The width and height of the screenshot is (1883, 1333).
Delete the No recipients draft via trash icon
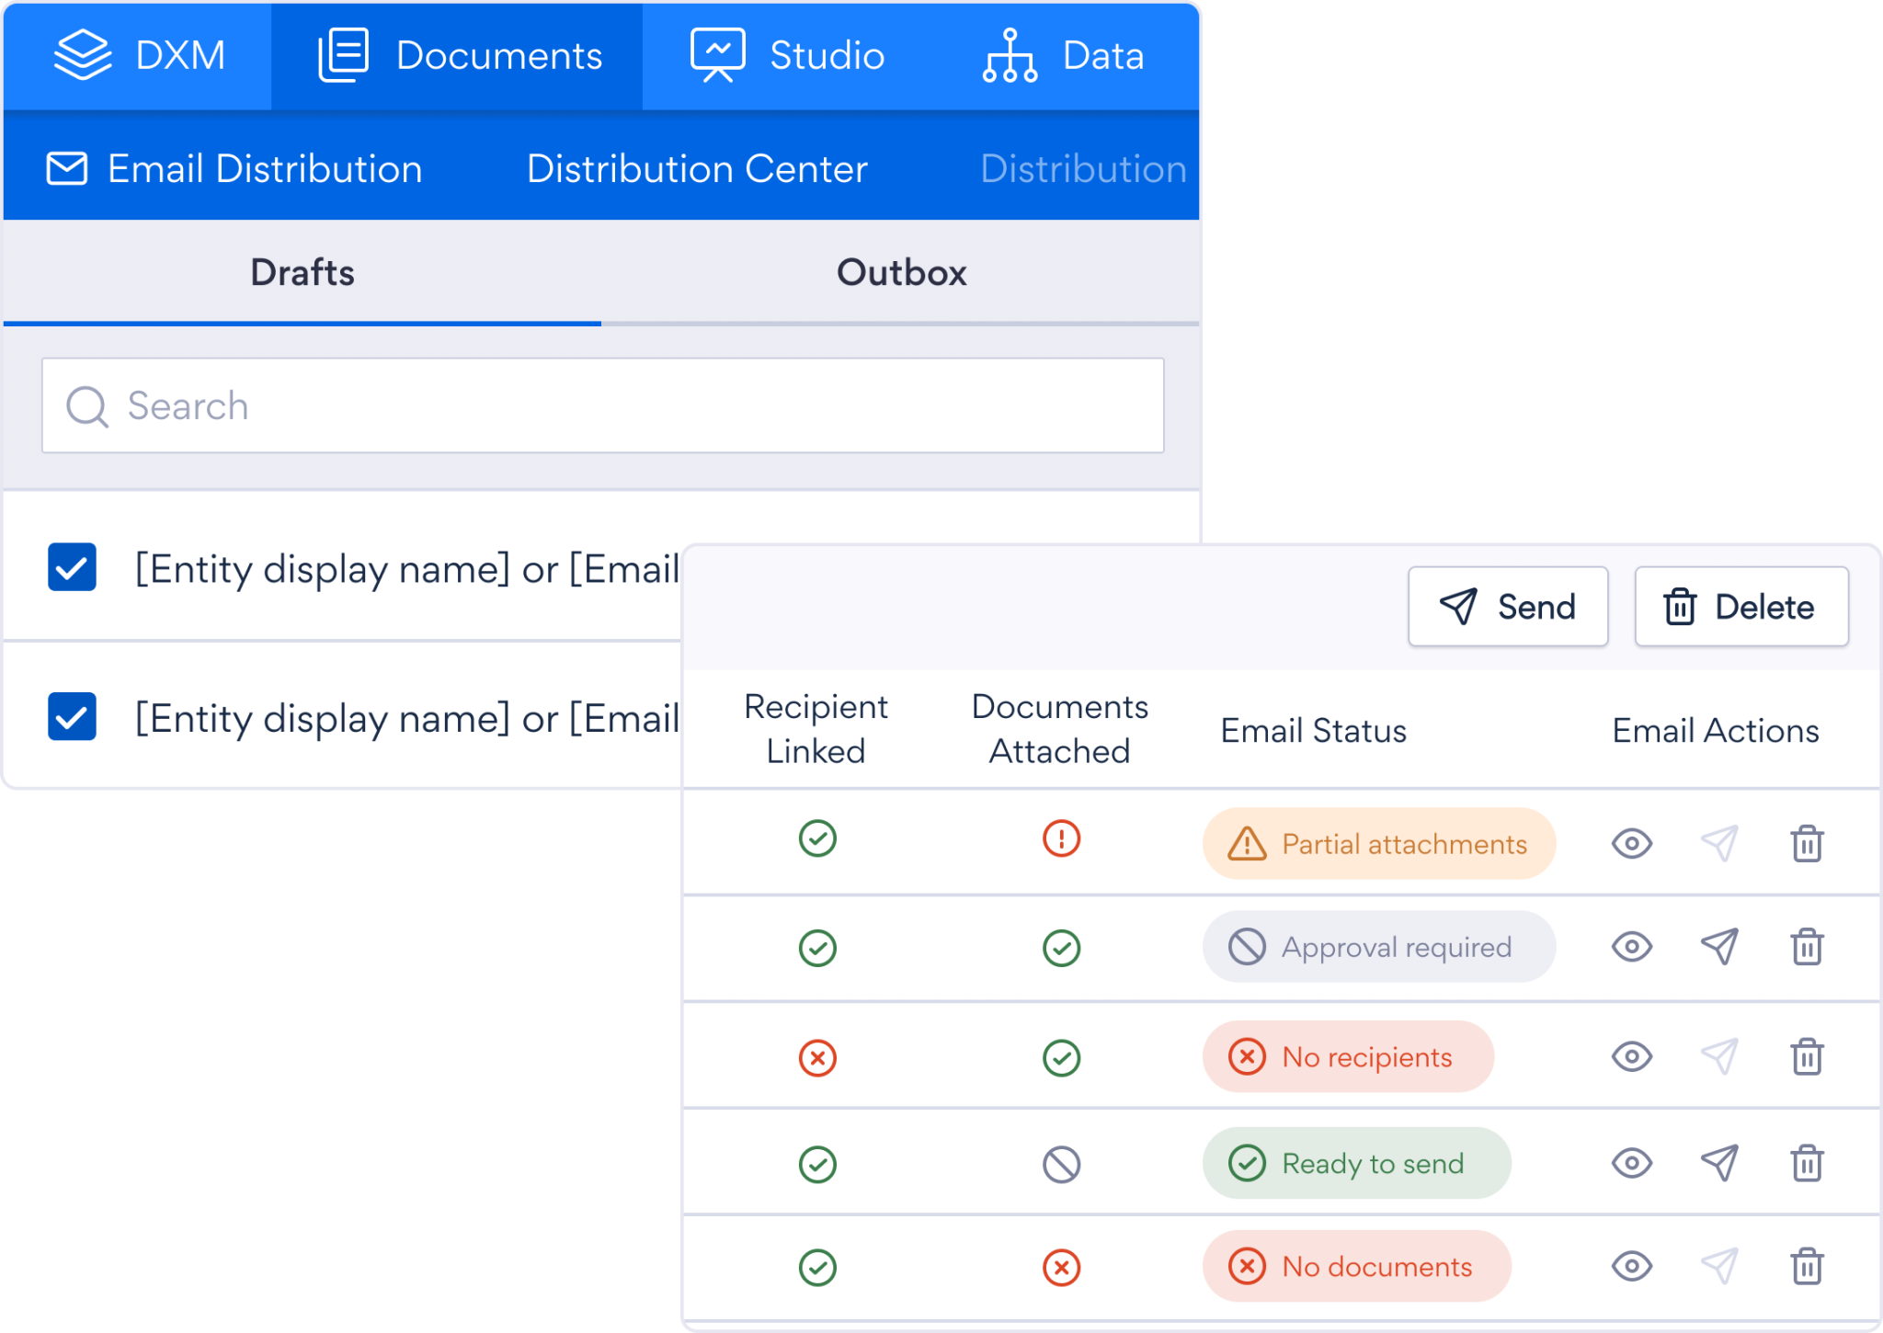tap(1807, 1055)
